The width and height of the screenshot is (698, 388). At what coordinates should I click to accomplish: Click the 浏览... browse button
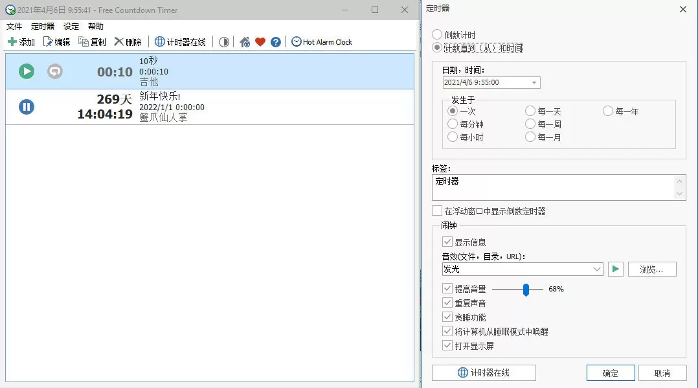652,269
